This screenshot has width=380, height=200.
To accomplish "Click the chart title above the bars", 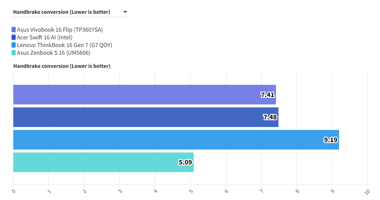I will pos(62,66).
